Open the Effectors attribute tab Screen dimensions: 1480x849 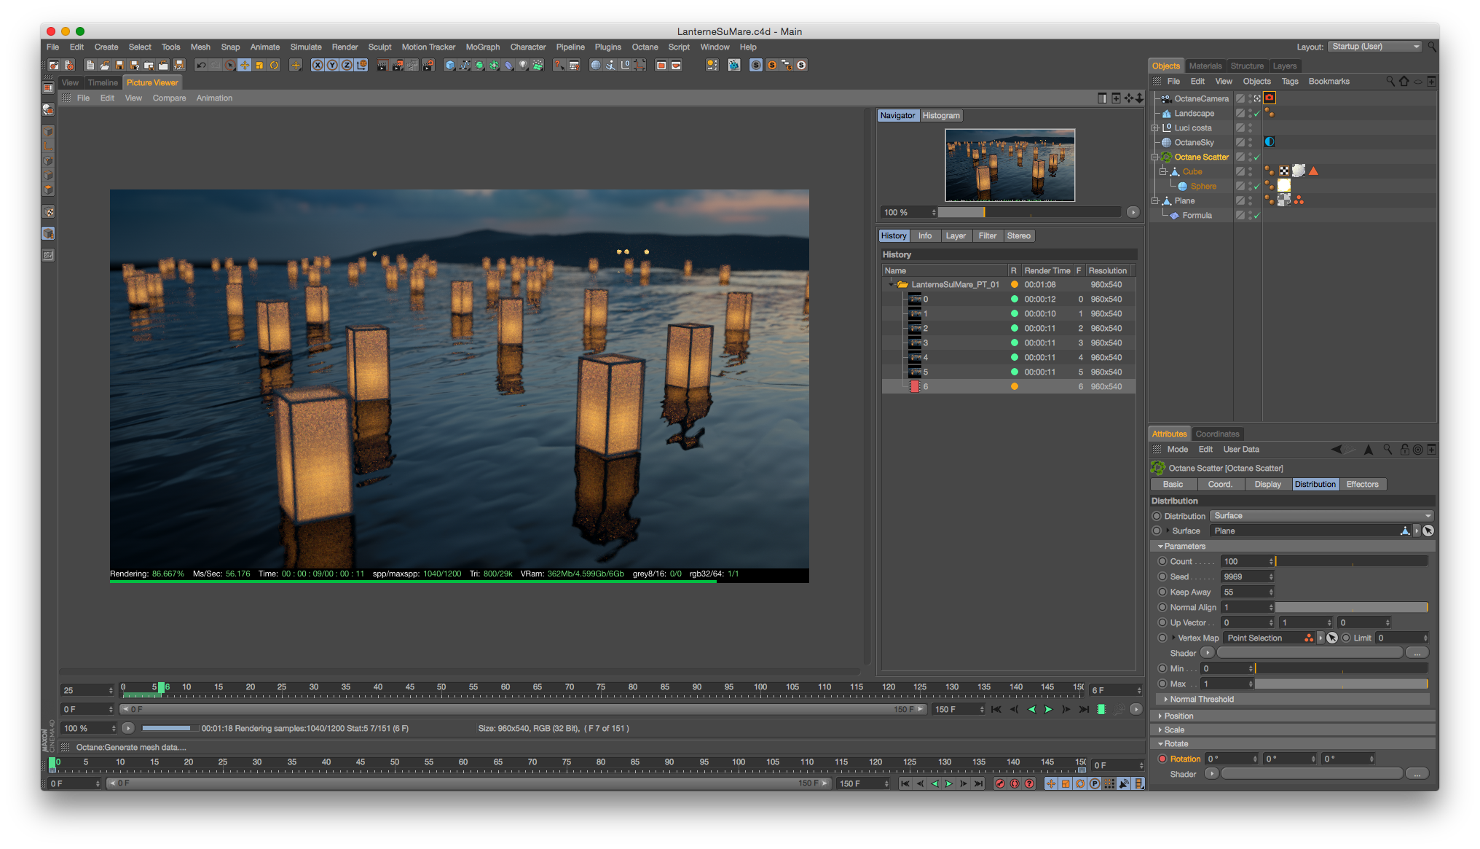click(x=1361, y=485)
